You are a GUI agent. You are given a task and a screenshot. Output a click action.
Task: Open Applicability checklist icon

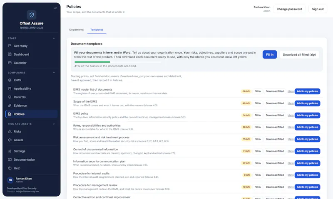click(x=10, y=88)
